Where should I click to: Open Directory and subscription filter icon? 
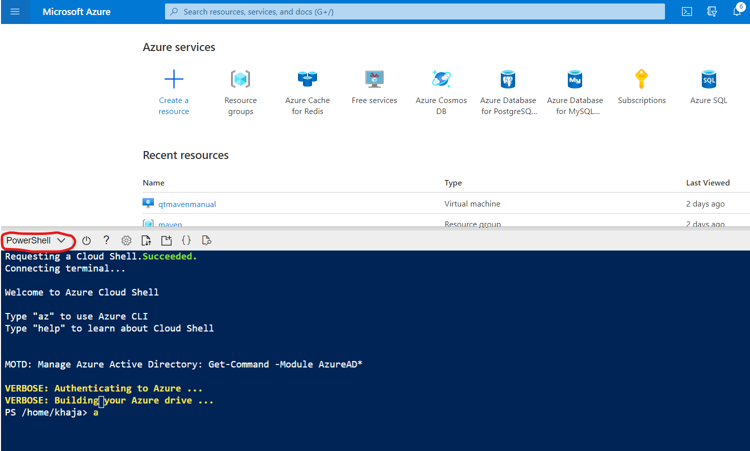point(712,11)
